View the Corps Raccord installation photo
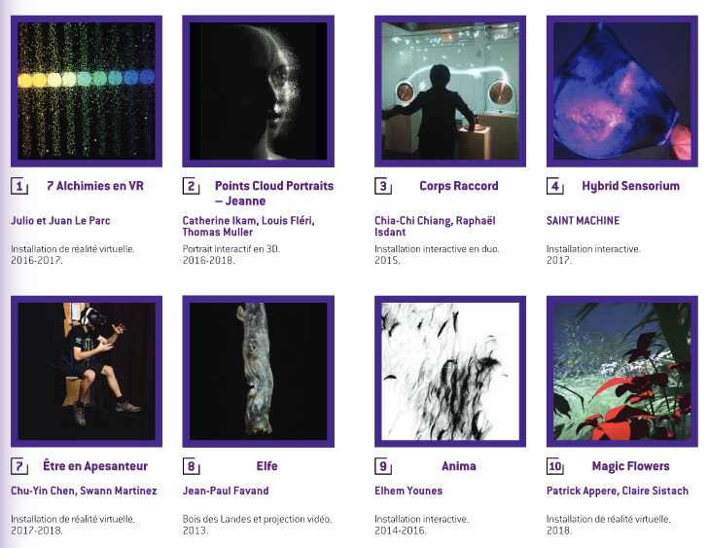 tap(449, 91)
